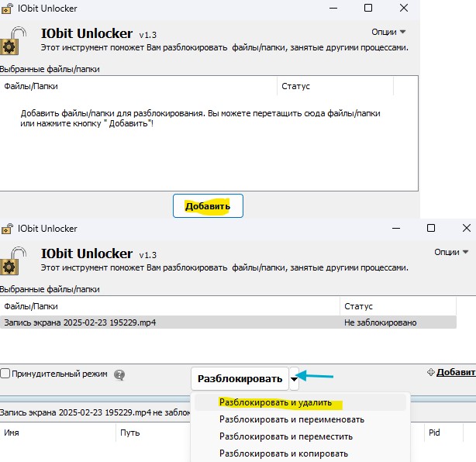The width and height of the screenshot is (476, 462).
Task: Enable Принудительный режим checkbox
Action: [x=5, y=374]
